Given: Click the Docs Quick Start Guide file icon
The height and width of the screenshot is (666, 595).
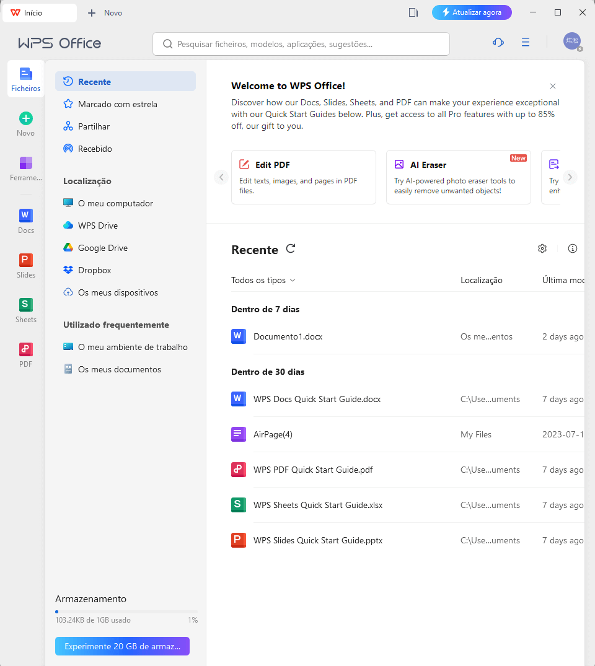Looking at the screenshot, I should [x=239, y=399].
